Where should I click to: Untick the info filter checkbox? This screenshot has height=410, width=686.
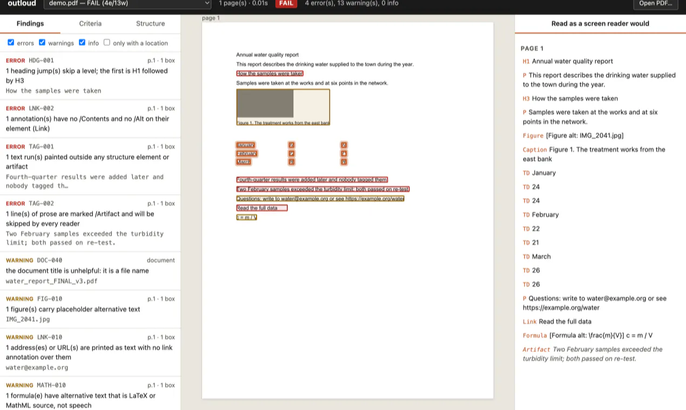(x=82, y=43)
